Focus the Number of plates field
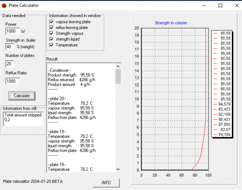242x190 pixels. [x=10, y=64]
